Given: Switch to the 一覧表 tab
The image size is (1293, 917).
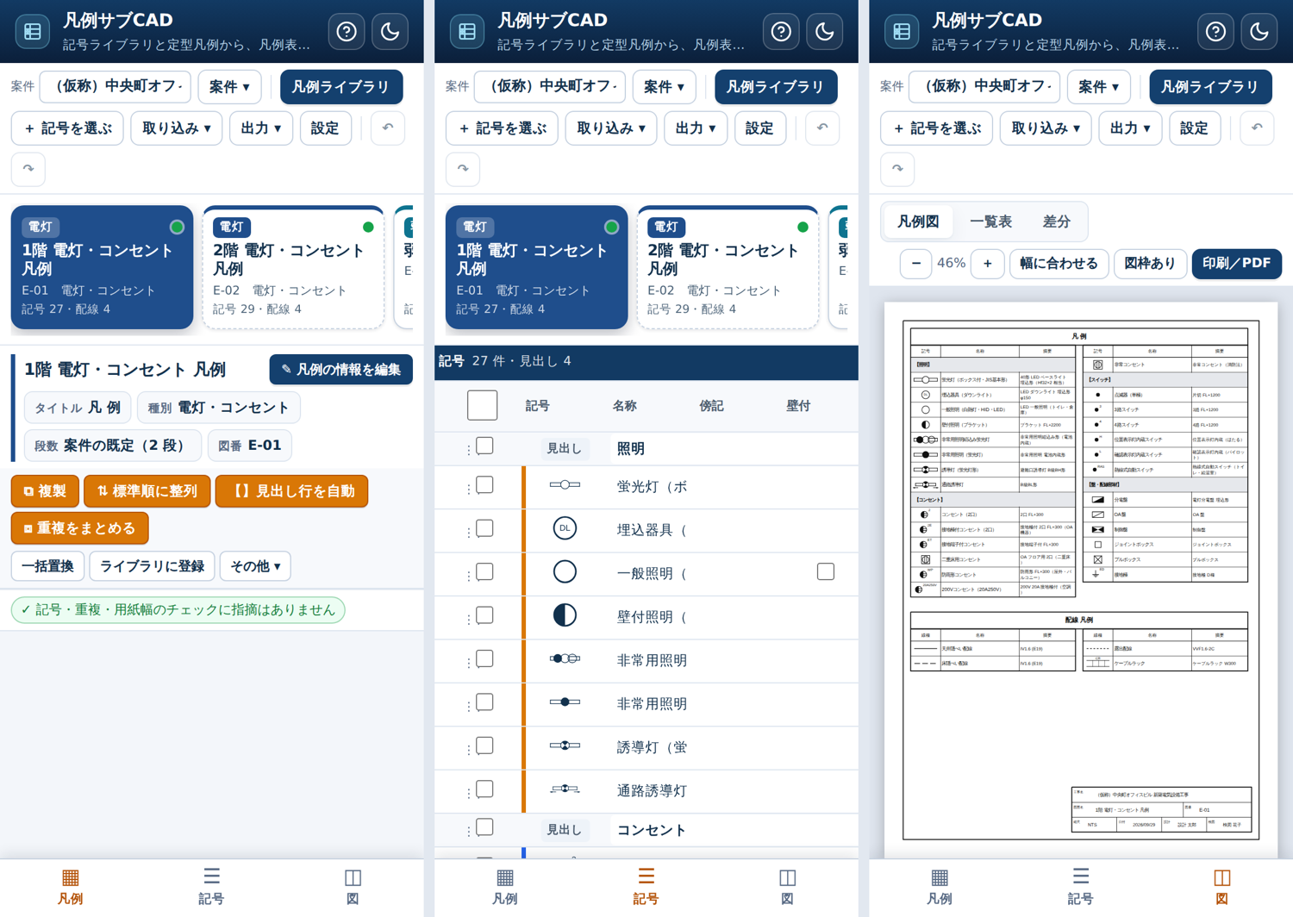Looking at the screenshot, I should coord(990,221).
